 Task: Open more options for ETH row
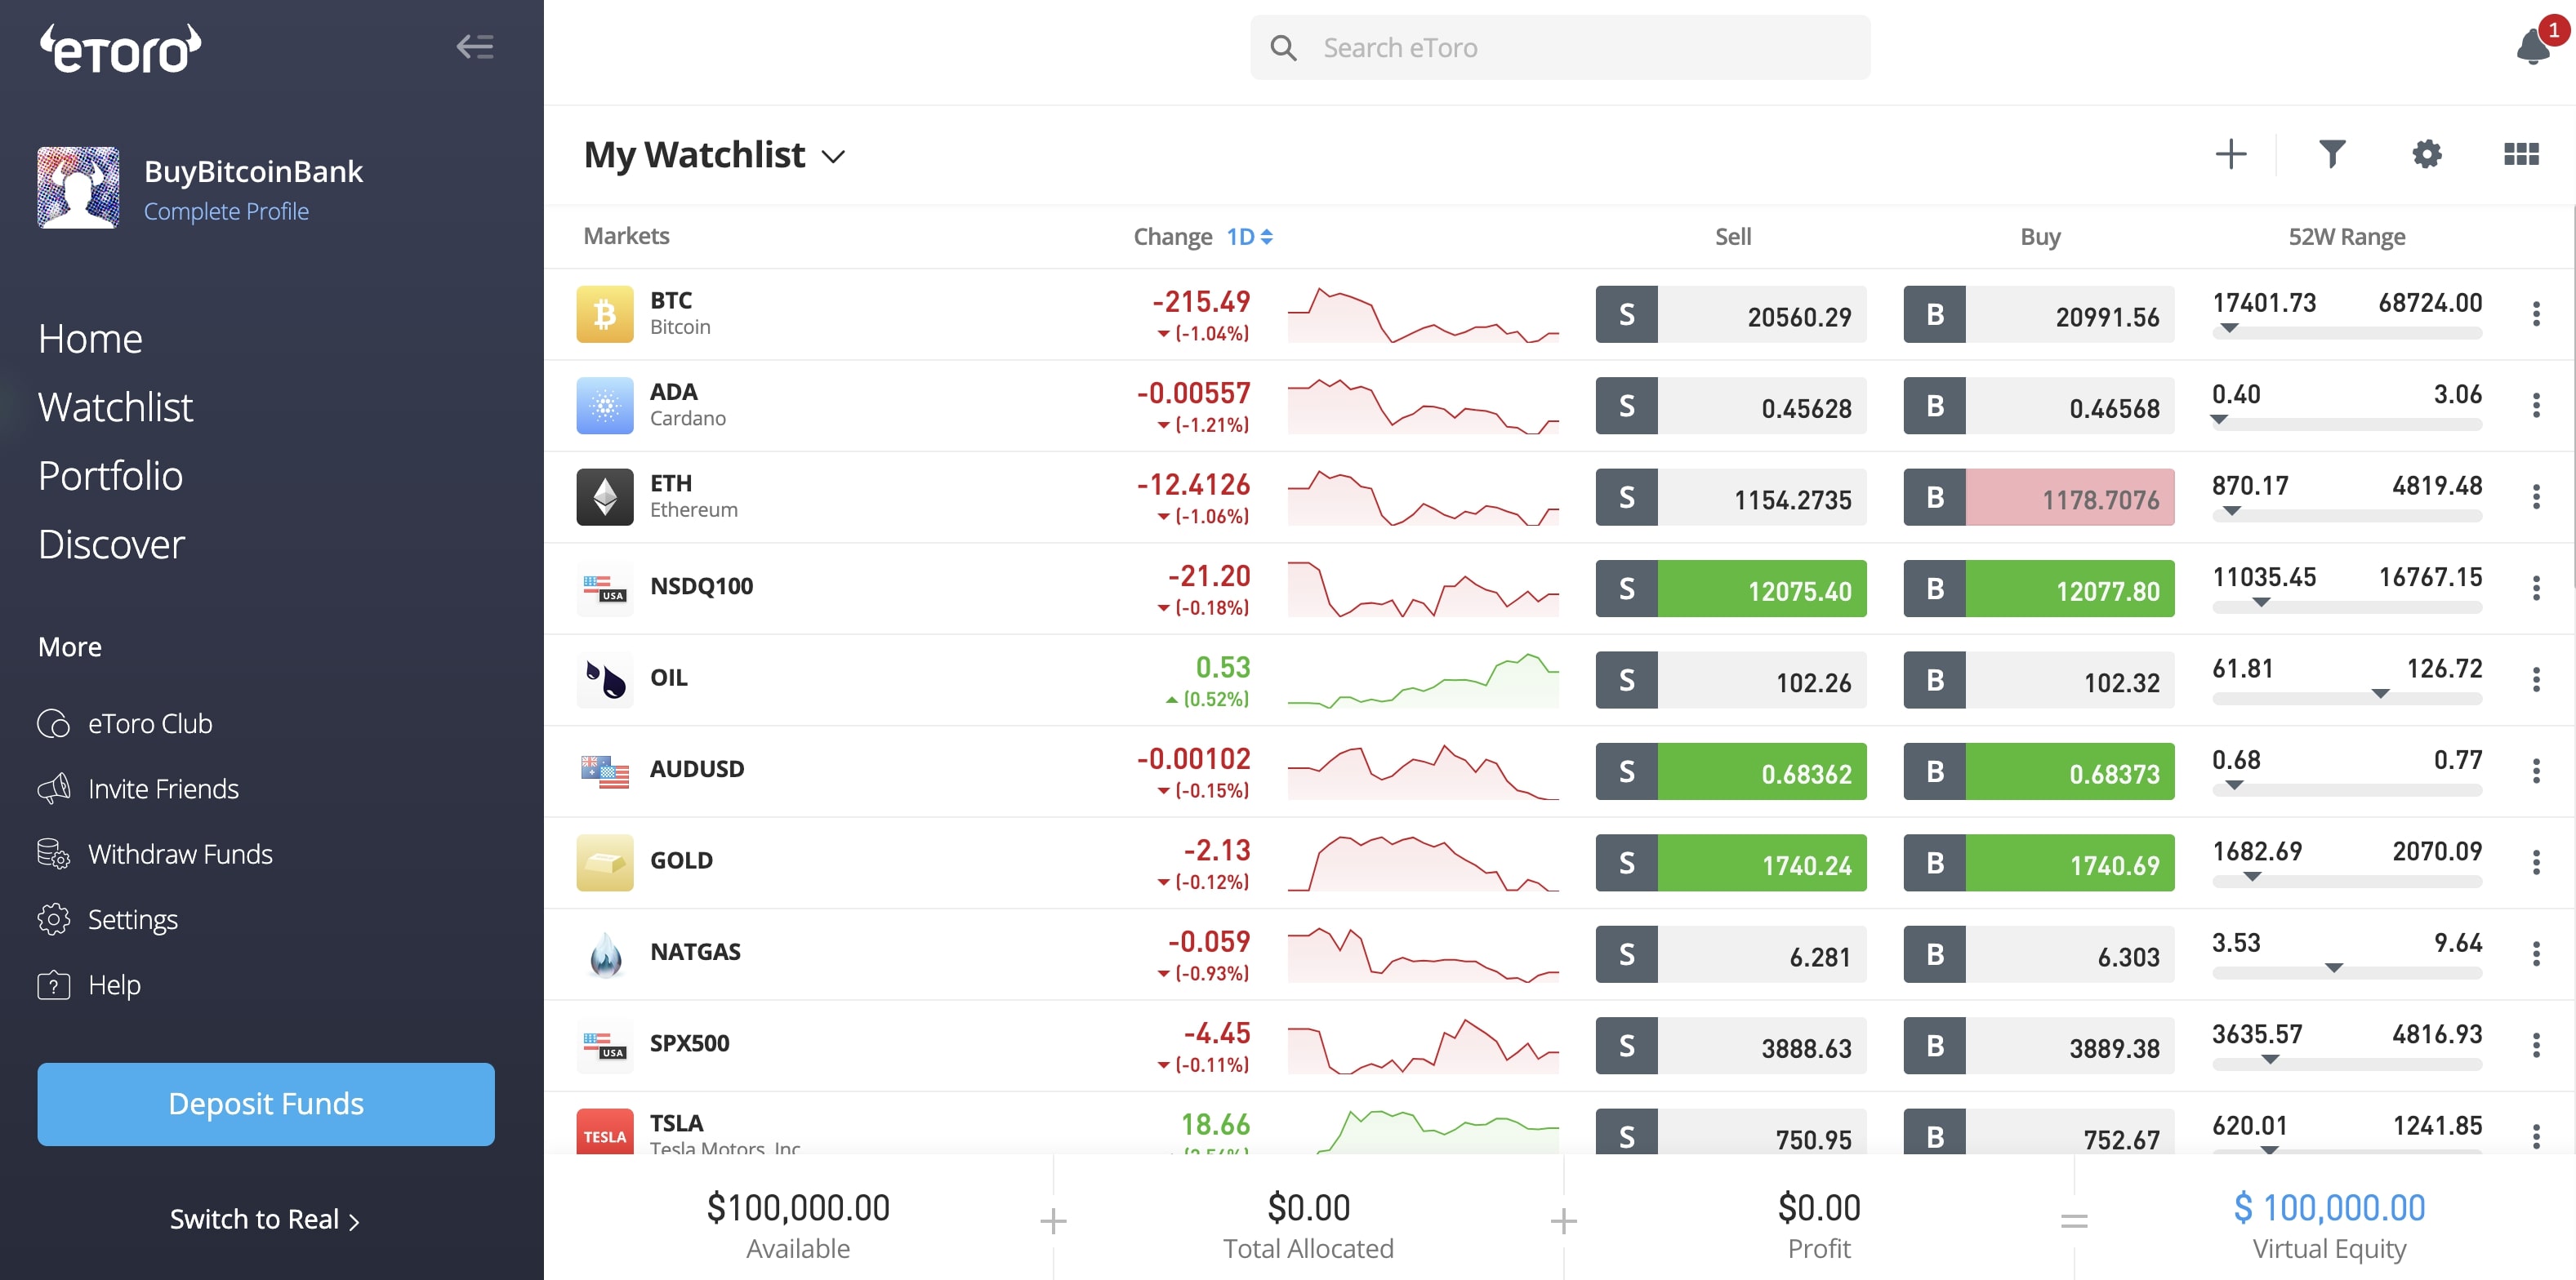pos(2536,496)
